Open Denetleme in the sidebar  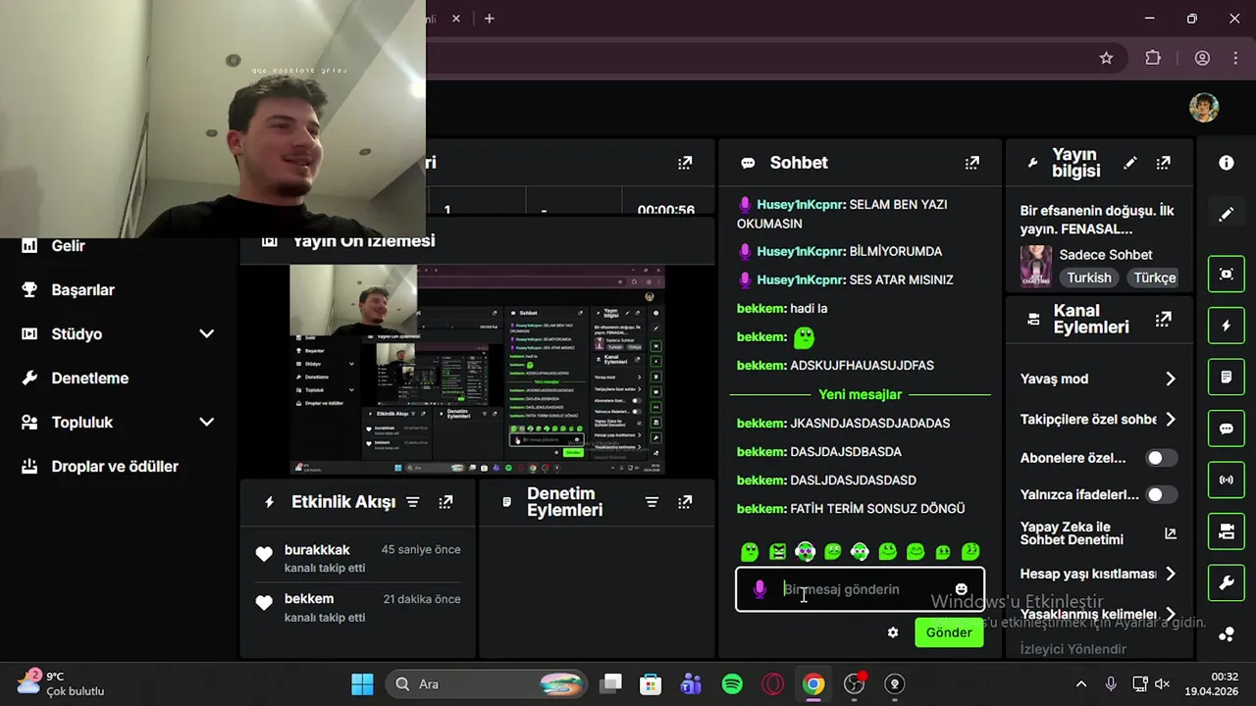pyautogui.click(x=90, y=378)
